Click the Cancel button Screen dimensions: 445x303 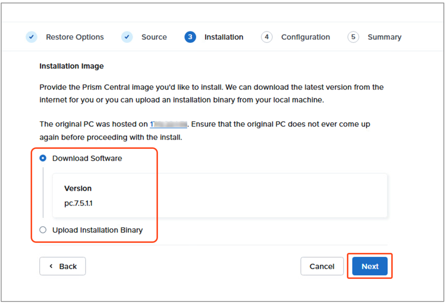(x=322, y=266)
